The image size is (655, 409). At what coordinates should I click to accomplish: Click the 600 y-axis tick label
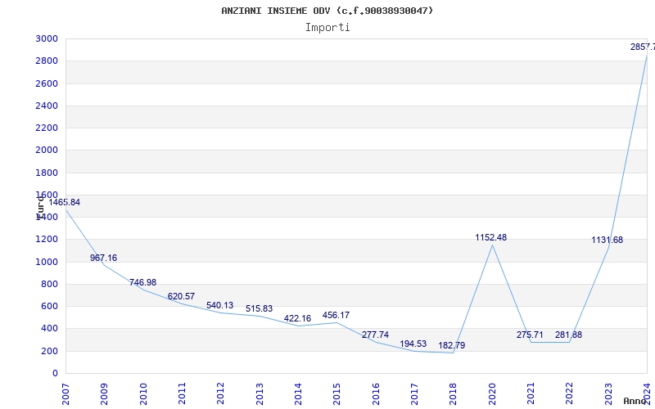(x=50, y=306)
